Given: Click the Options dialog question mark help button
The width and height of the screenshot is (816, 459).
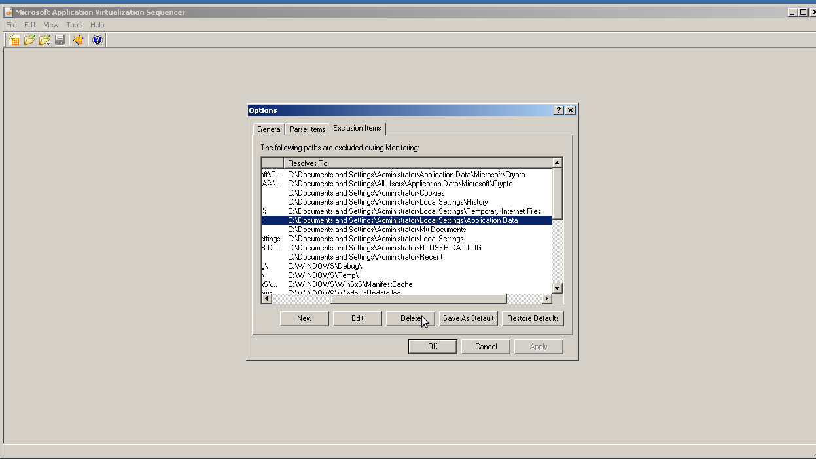Looking at the screenshot, I should click(x=558, y=110).
